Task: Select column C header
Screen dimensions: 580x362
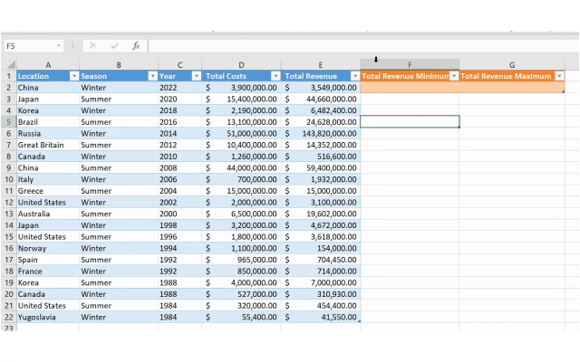Action: (179, 65)
